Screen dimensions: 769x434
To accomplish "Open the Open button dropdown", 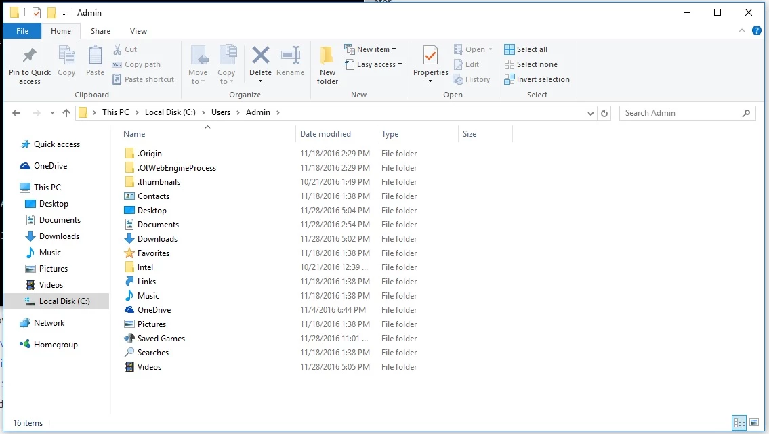I will pyautogui.click(x=490, y=49).
